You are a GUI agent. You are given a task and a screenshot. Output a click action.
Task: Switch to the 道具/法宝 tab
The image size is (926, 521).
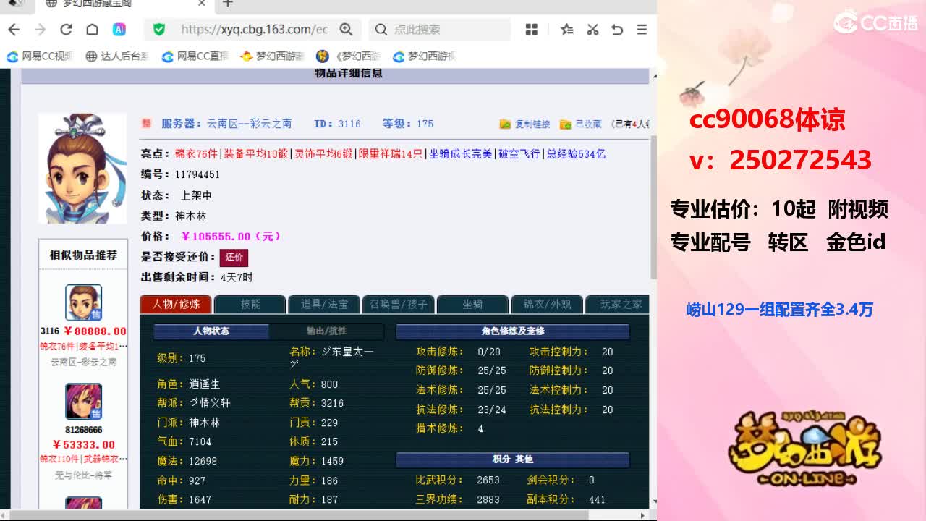pos(324,305)
